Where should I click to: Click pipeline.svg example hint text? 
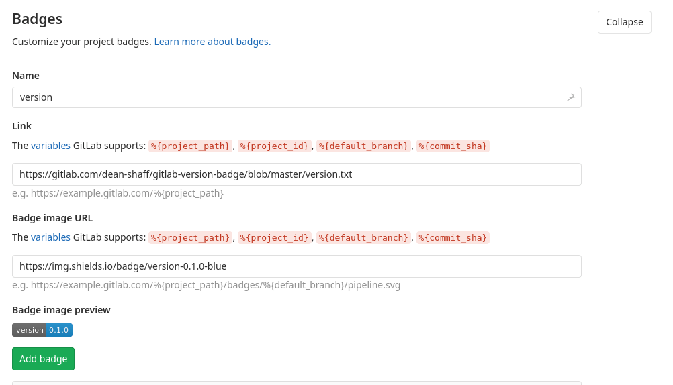(206, 285)
